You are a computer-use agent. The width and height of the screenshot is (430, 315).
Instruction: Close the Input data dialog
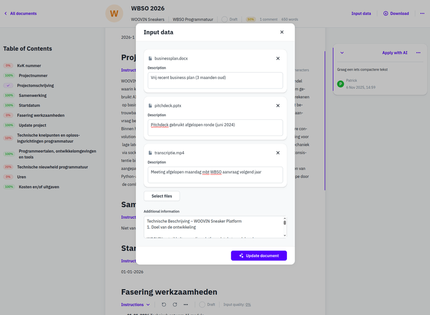click(x=282, y=32)
